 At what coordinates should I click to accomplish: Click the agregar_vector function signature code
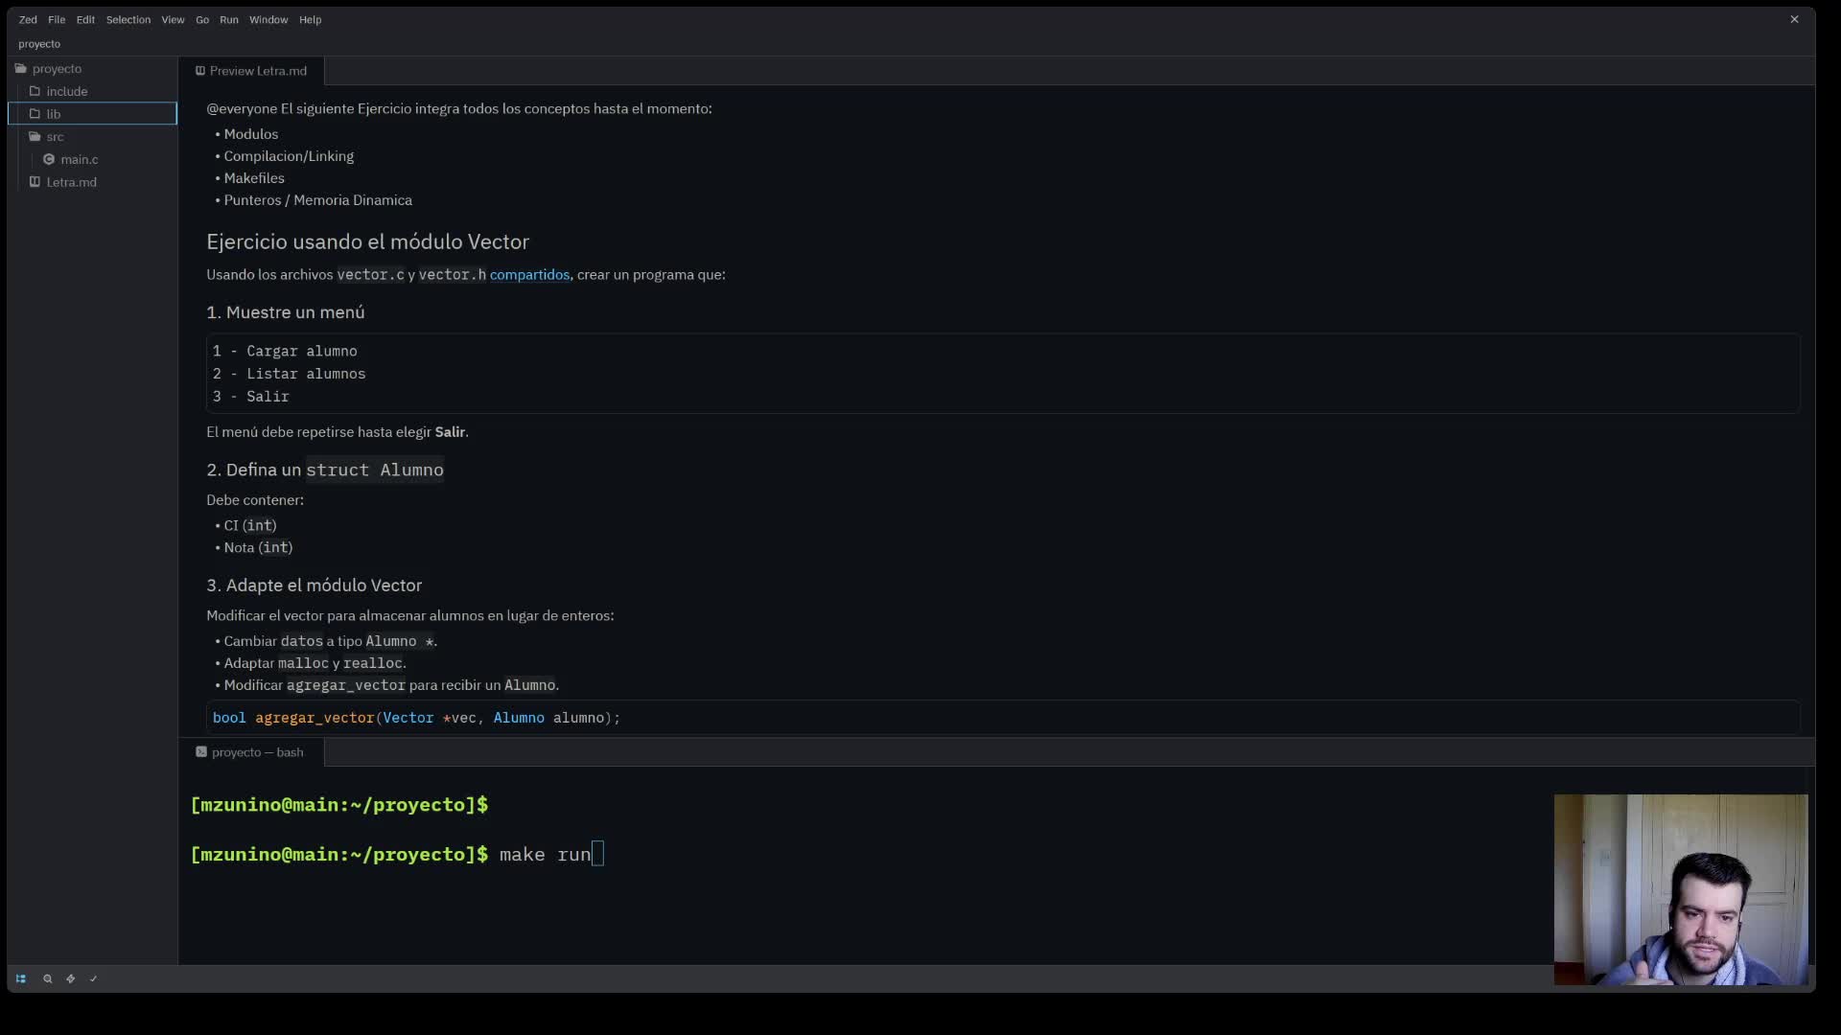coord(416,718)
